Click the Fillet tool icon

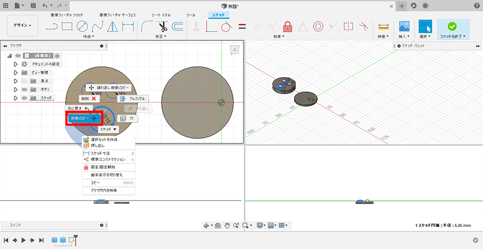pos(147,26)
